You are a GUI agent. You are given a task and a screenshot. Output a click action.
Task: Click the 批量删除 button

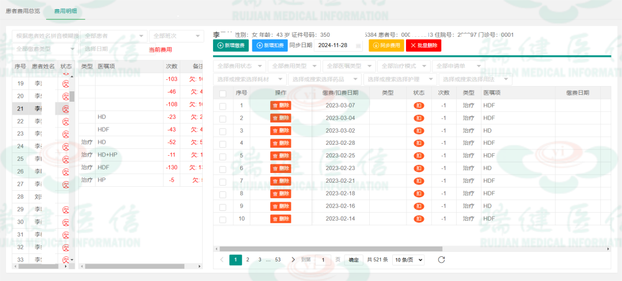point(424,45)
